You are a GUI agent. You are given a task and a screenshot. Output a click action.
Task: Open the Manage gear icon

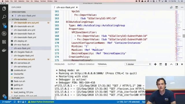[x=4, y=96]
